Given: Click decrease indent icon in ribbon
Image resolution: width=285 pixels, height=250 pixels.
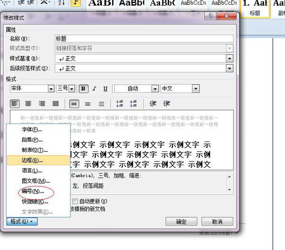Looking at the screenshot, I should (x=21, y=2).
